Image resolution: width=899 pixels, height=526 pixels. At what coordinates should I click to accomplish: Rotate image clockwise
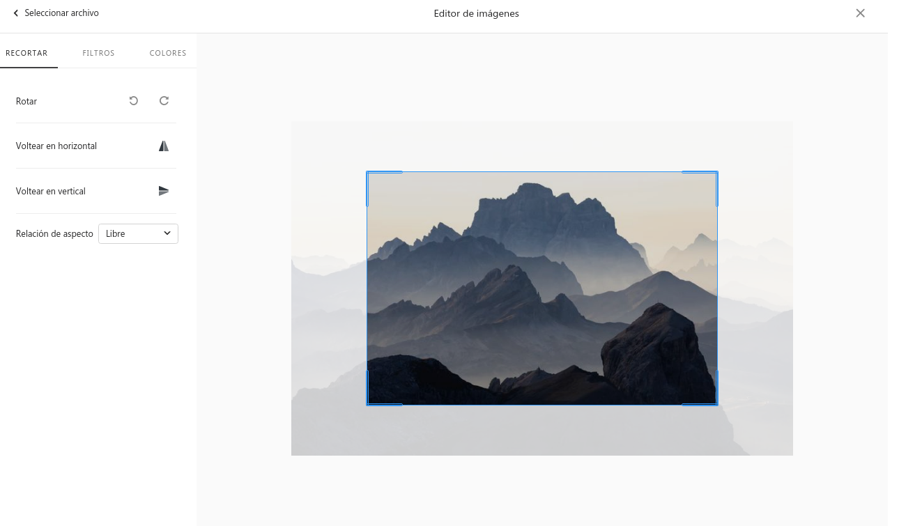164,101
